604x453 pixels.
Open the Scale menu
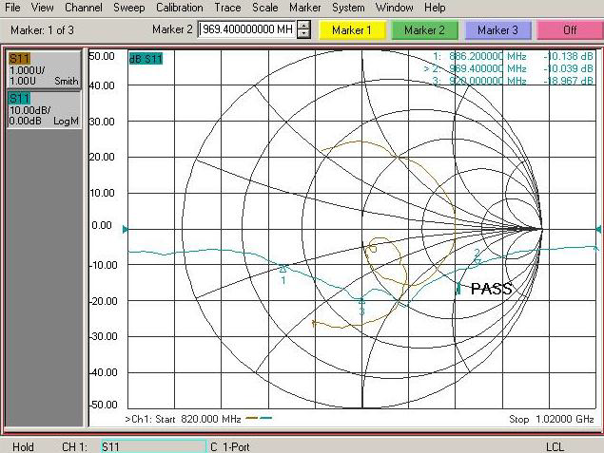(265, 8)
